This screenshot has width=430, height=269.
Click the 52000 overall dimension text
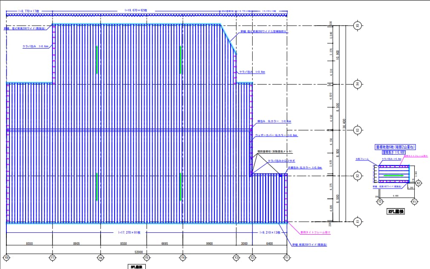(139, 252)
